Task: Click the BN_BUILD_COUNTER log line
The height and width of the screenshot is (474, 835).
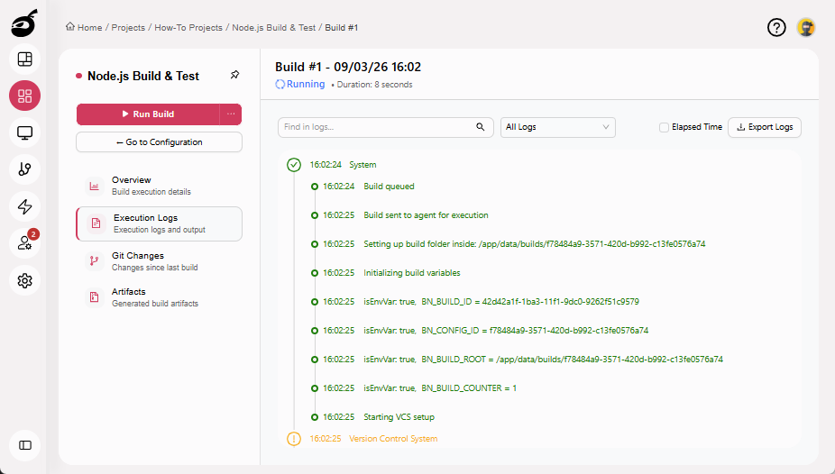Action: 440,387
